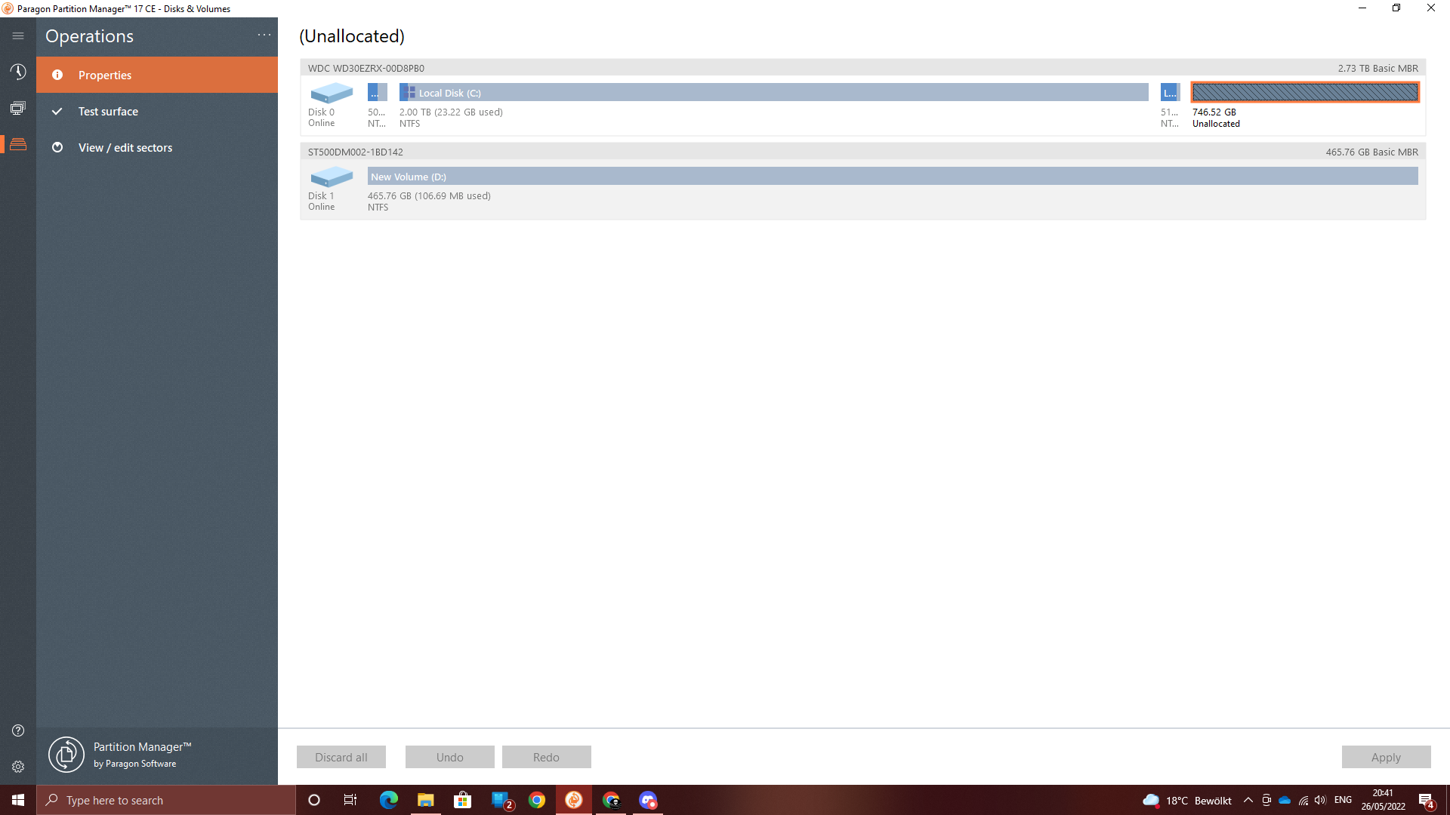The width and height of the screenshot is (1450, 815).
Task: Click the Disk 0 drive icon
Action: pos(332,93)
